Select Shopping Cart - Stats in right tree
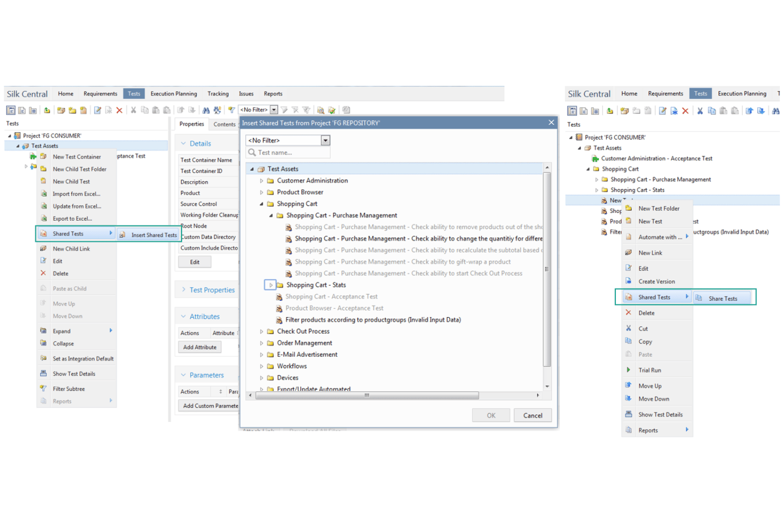This screenshot has width=781, height=520. [637, 190]
